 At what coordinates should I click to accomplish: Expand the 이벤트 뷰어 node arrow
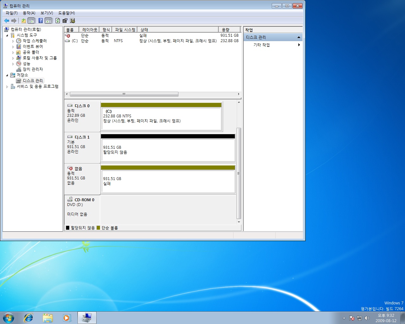13,47
